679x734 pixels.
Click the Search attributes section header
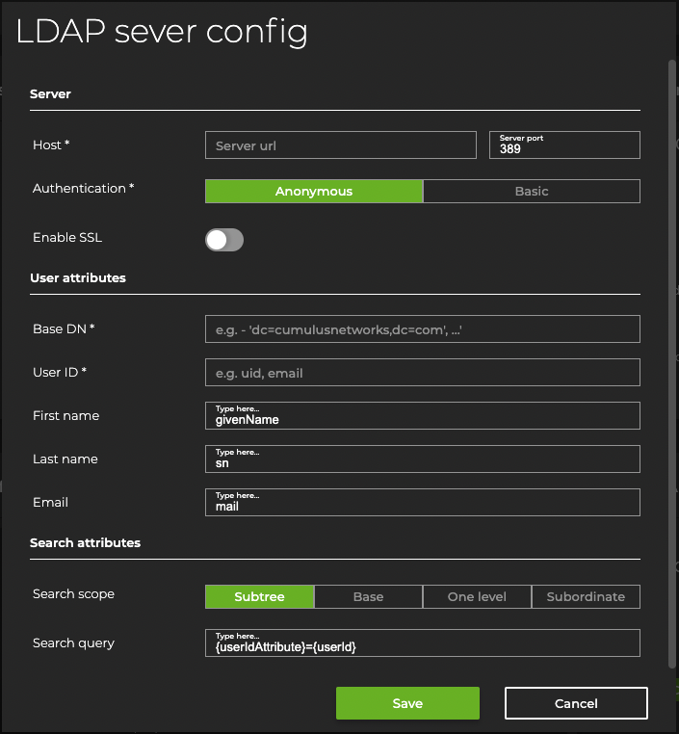point(86,543)
